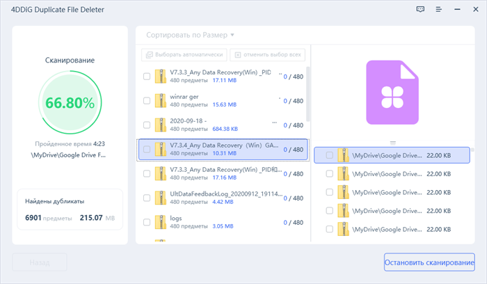The image size is (487, 284).
Task: Click the scanning progress circle 66.80%
Action: point(70,102)
